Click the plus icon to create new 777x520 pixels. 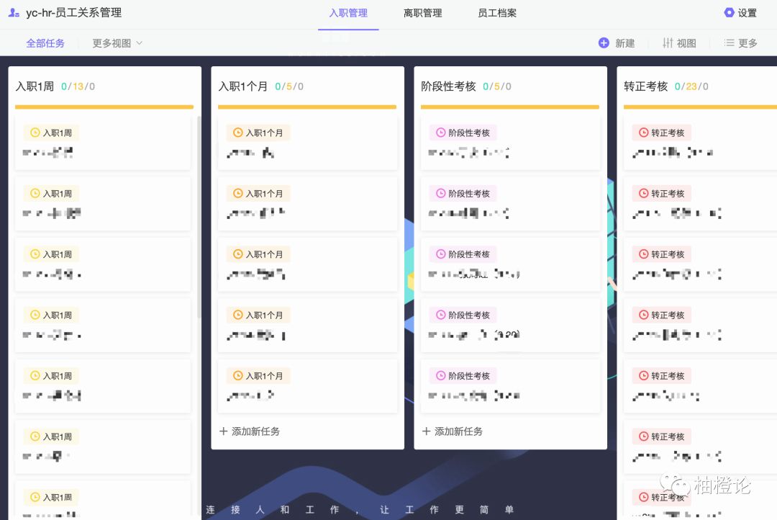pos(604,43)
